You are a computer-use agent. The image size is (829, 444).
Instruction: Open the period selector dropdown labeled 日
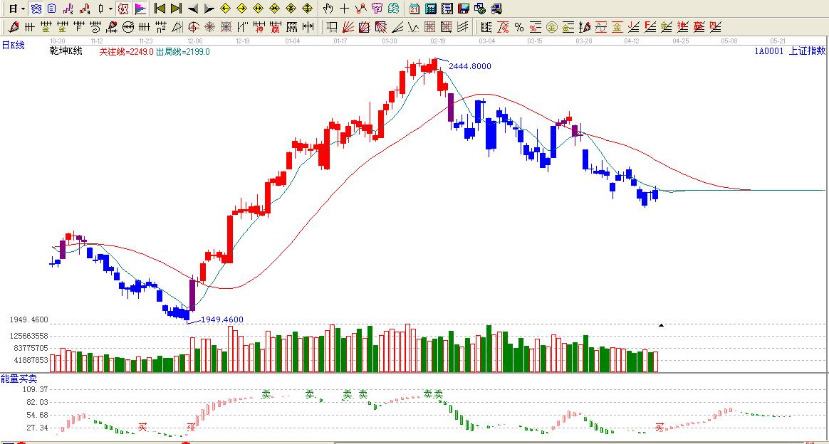(16, 9)
